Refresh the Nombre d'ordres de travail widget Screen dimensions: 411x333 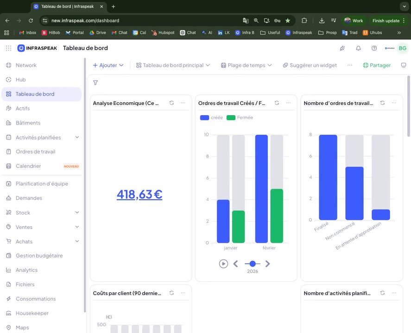[x=382, y=103]
